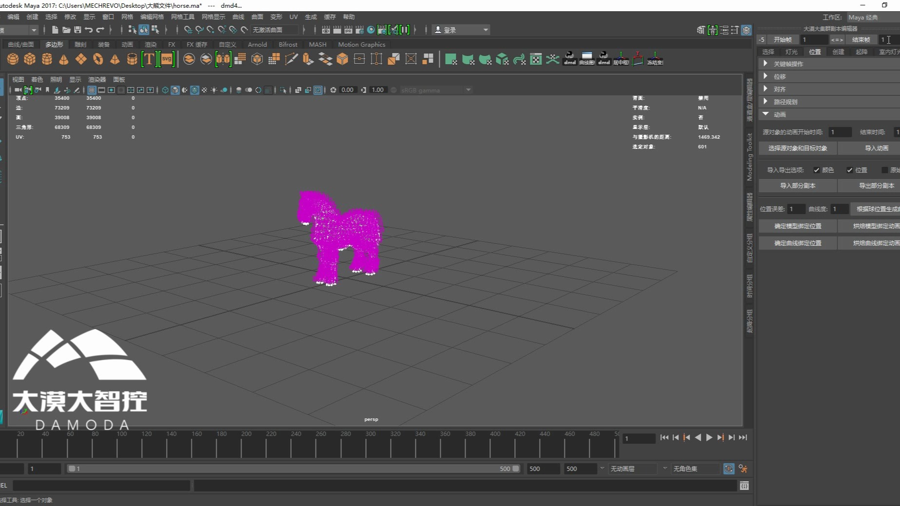Image resolution: width=900 pixels, height=506 pixels.
Task: Click the SVG import shelf icon
Action: click(x=167, y=59)
